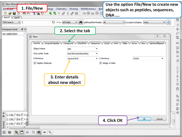The width and height of the screenshot is (182, 137).
Task: Click the zoom magnifier icon in right toolbar
Action: click(177, 33)
